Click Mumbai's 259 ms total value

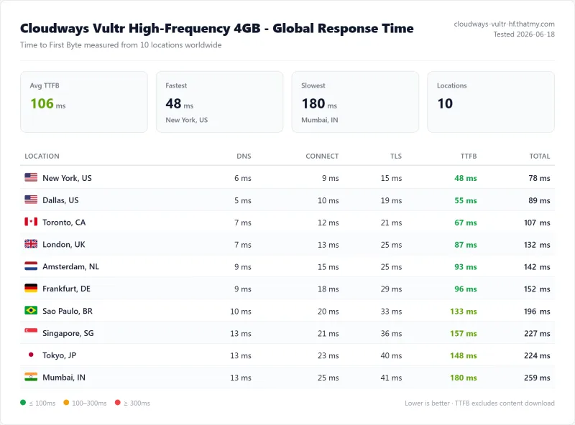[537, 378]
